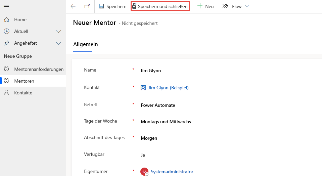
Task: Click the contact icon beside Jim Glynn (Beispiel)
Action: (x=143, y=88)
